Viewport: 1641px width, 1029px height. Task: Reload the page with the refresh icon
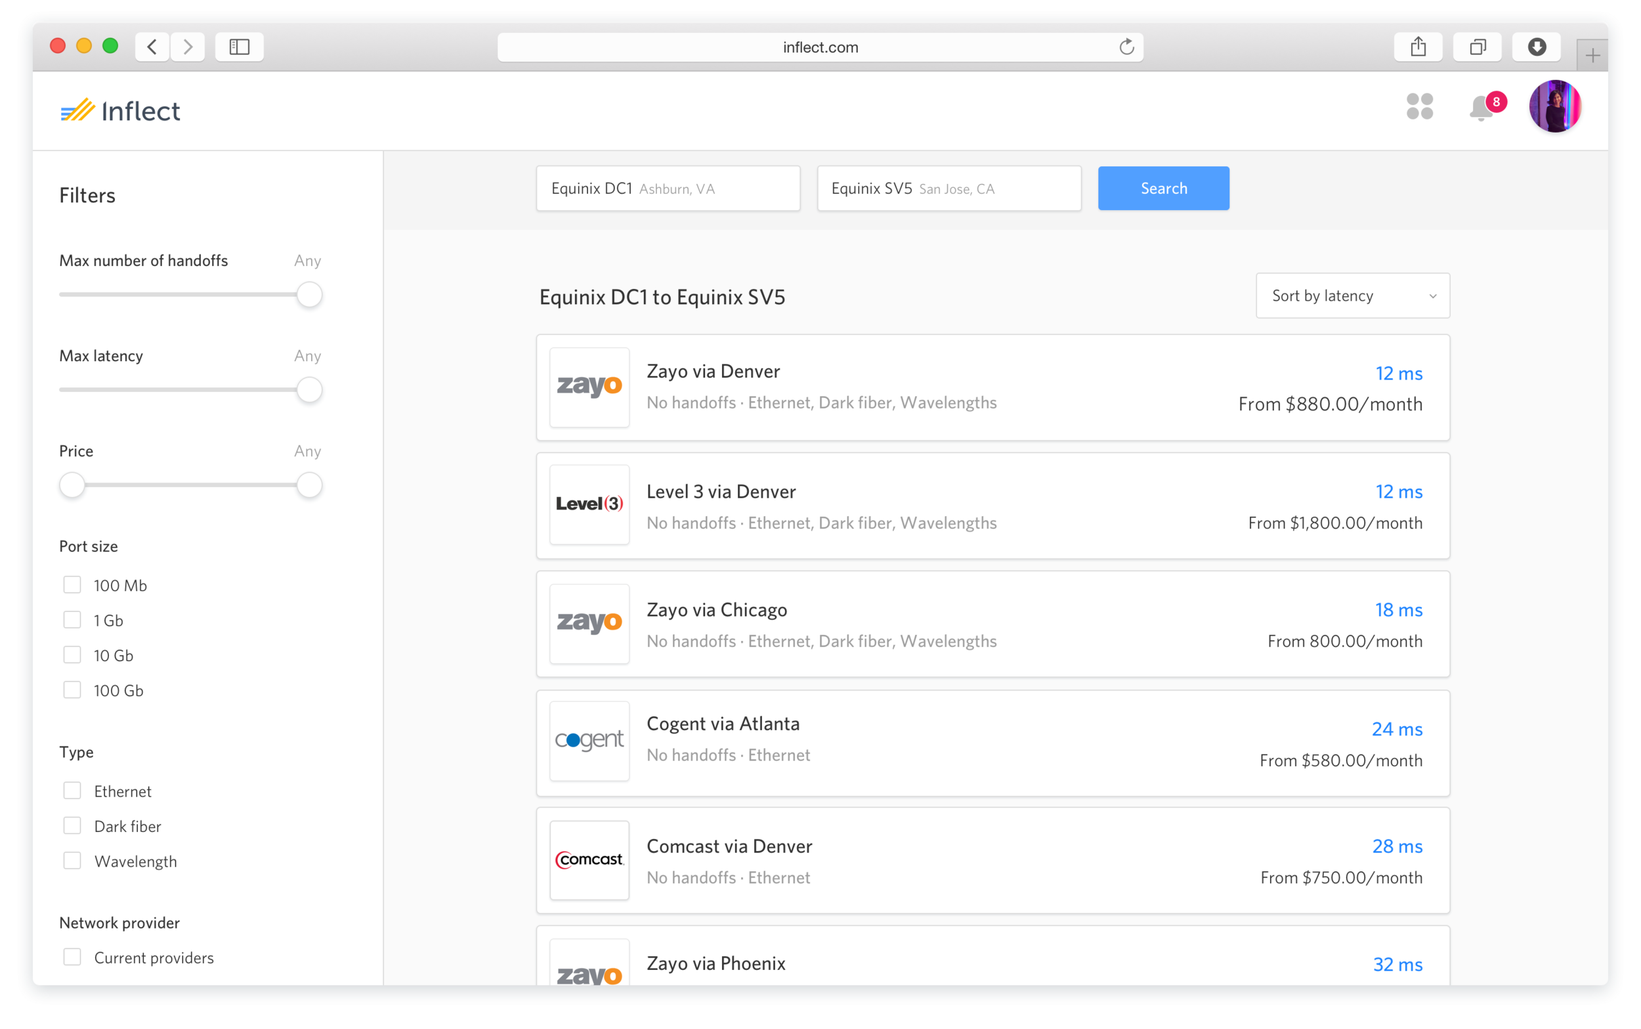click(1126, 47)
